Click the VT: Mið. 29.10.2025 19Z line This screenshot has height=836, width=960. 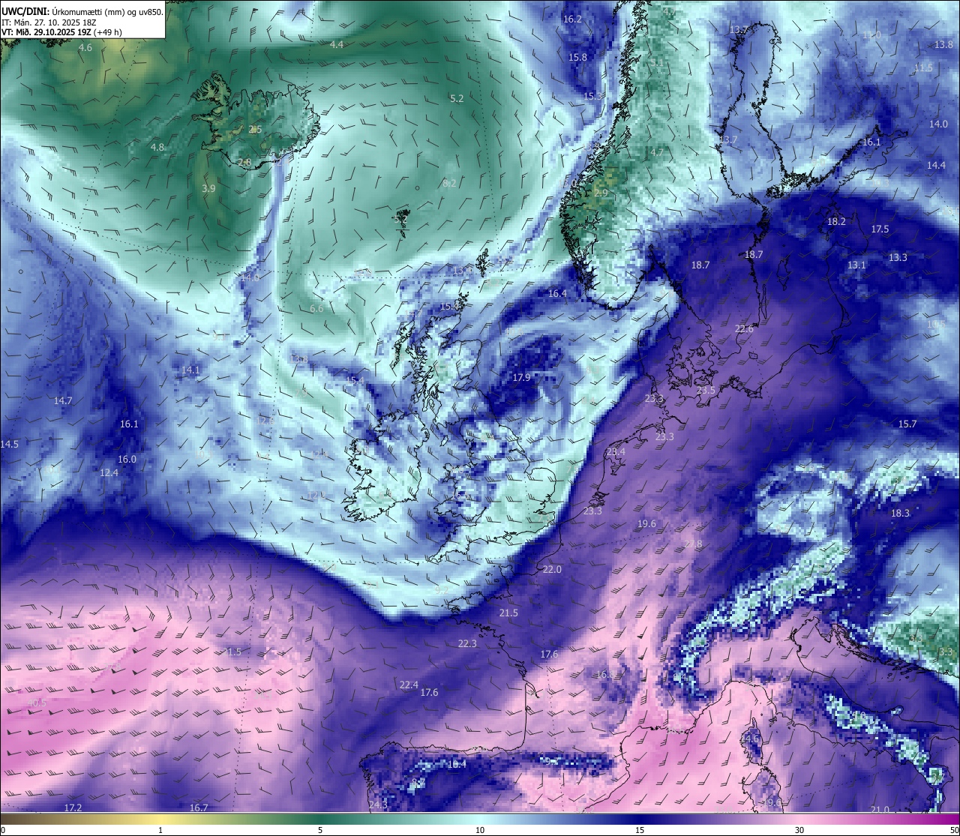[61, 32]
